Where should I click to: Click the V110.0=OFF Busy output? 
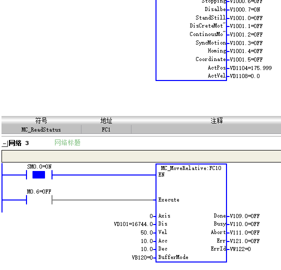tap(244, 224)
